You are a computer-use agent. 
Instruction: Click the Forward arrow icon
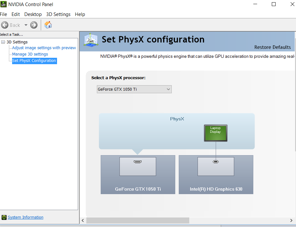tap(34, 25)
